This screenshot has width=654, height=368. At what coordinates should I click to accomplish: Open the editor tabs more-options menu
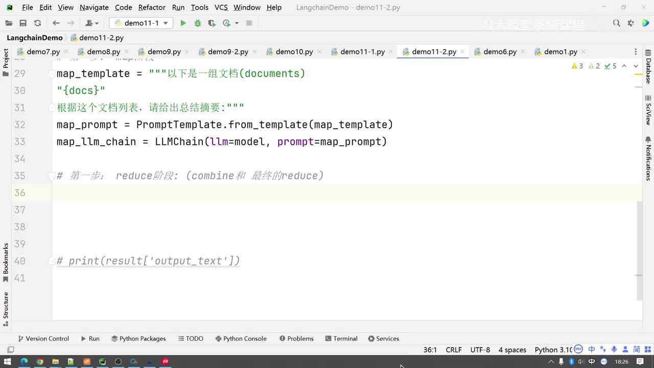pyautogui.click(x=636, y=52)
